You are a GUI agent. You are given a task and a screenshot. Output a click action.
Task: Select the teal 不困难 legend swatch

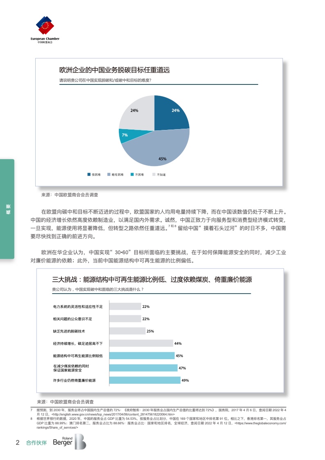tap(132, 174)
